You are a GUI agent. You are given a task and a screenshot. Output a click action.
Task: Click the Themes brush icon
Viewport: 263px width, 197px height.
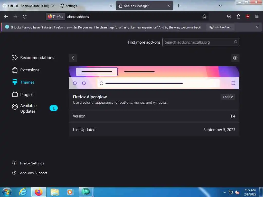click(x=15, y=82)
